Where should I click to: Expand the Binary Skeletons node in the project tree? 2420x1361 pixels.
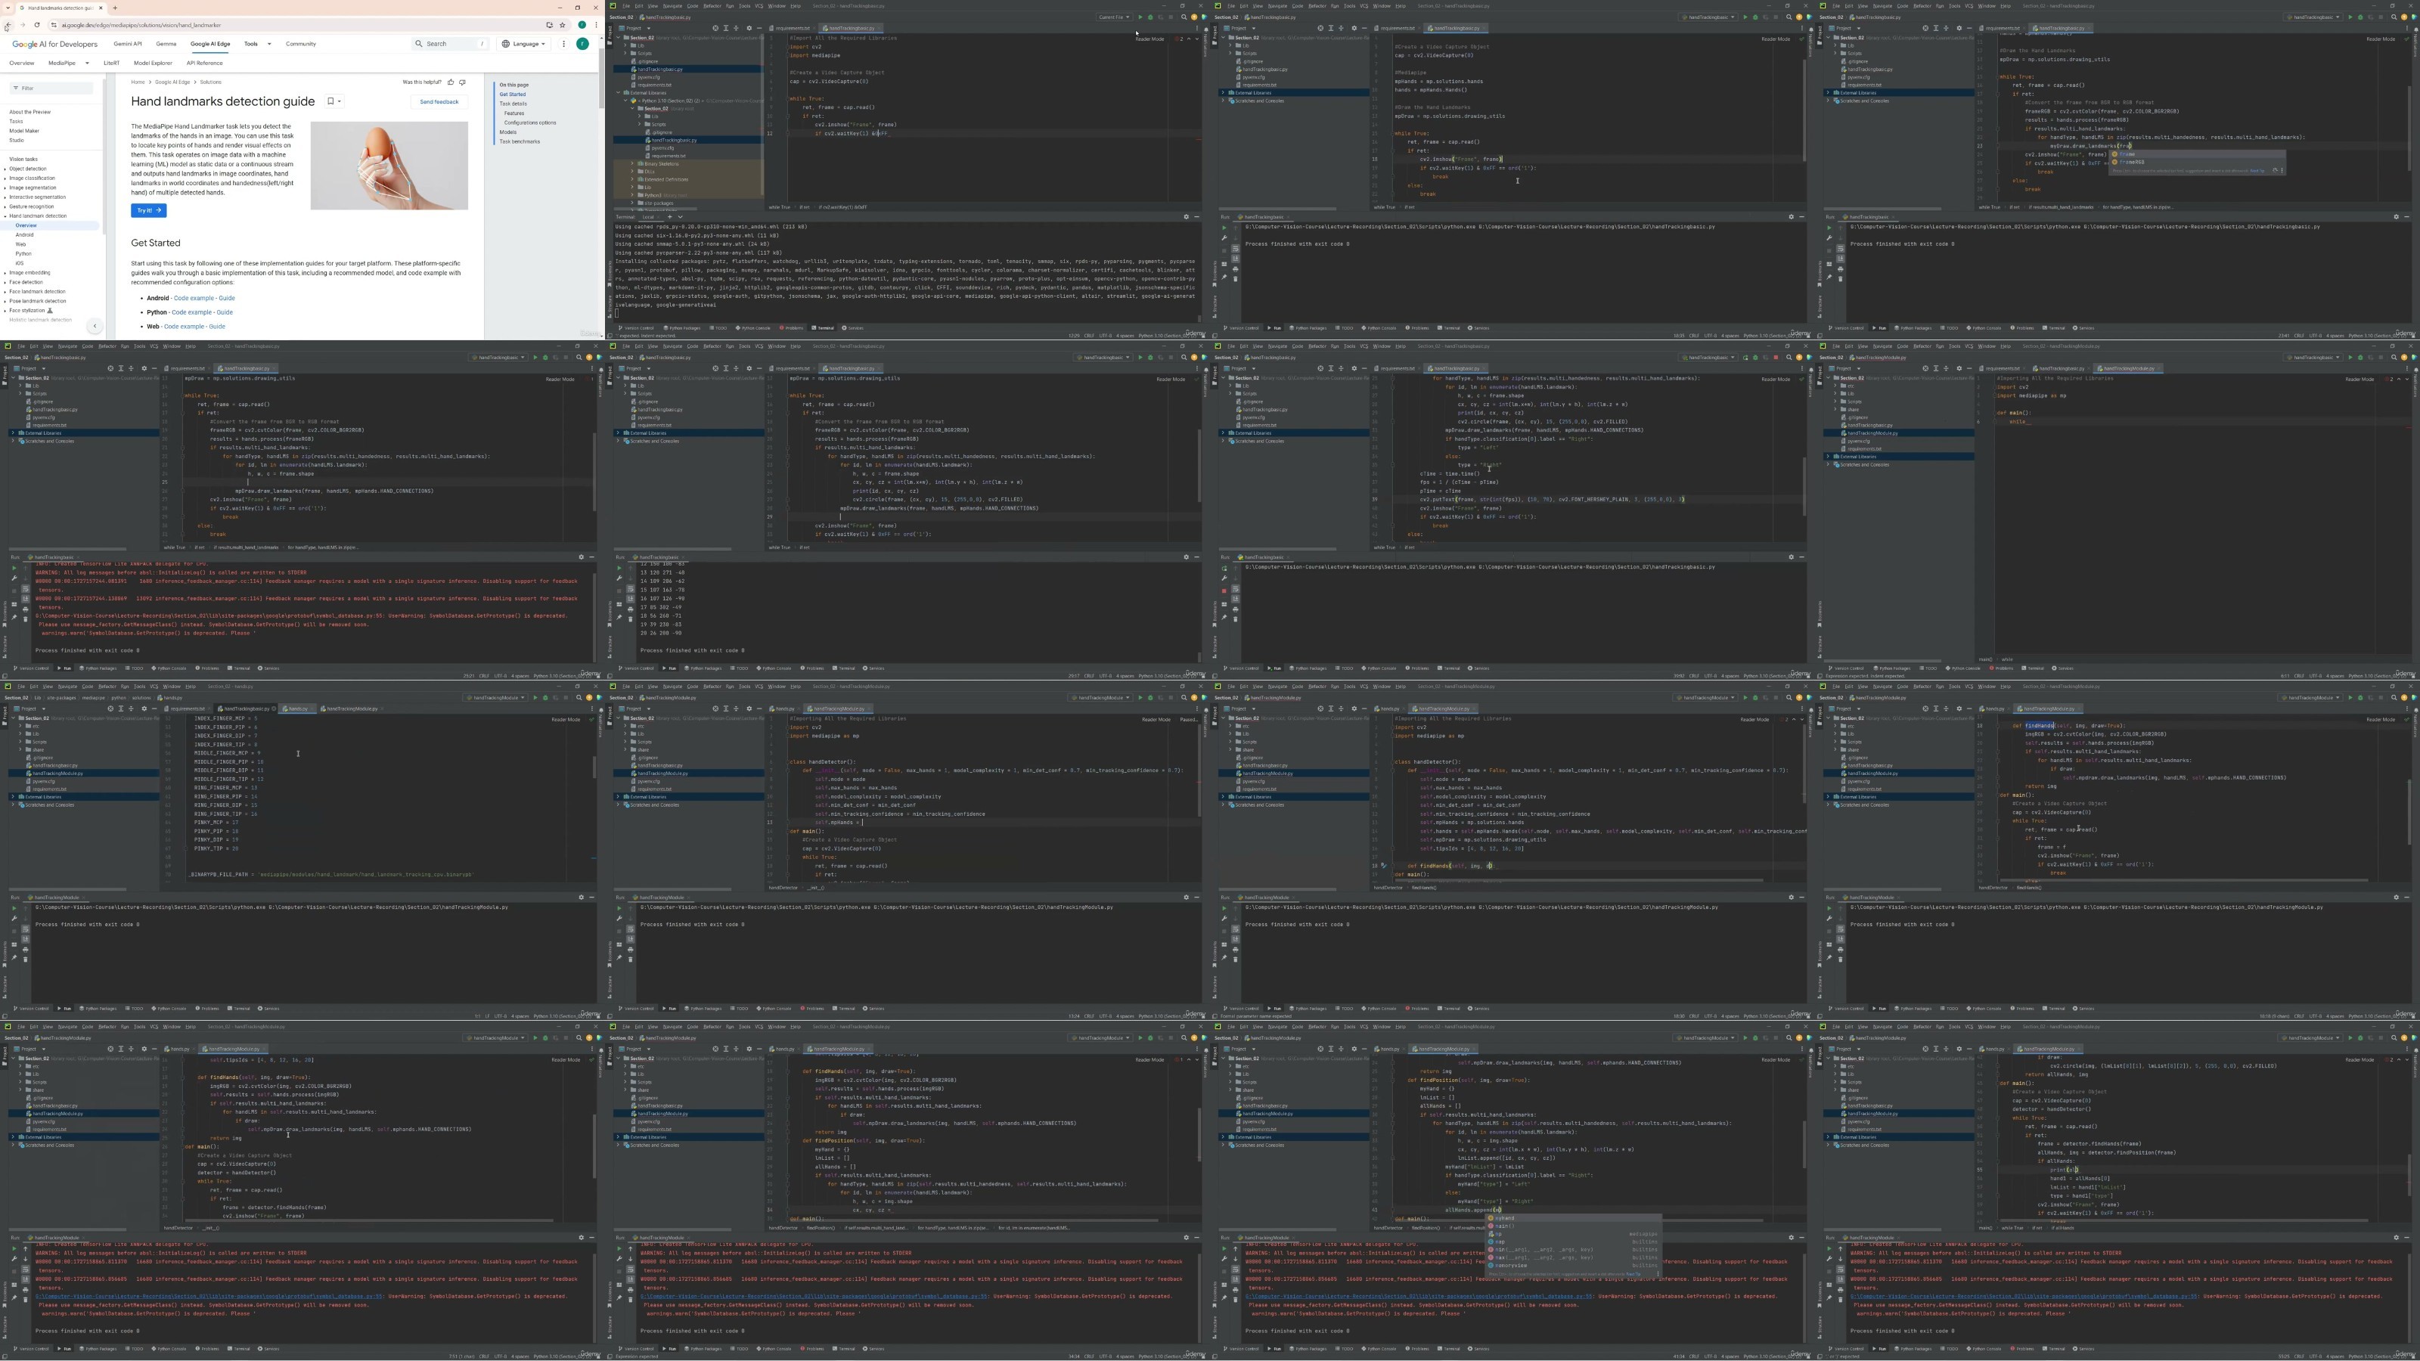point(632,163)
